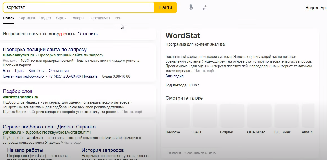Click Отменить to undo typo correction
The width and height of the screenshot is (328, 160).
tap(87, 34)
